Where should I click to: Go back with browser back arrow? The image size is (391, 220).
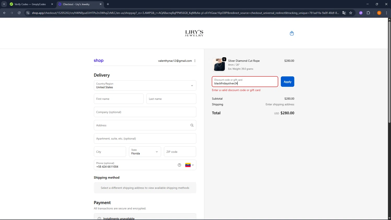[x=4, y=13]
